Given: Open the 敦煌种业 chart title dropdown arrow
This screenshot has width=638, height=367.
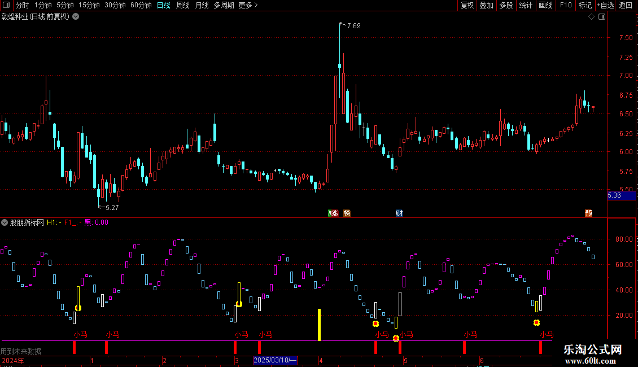Looking at the screenshot, I should pyautogui.click(x=76, y=17).
